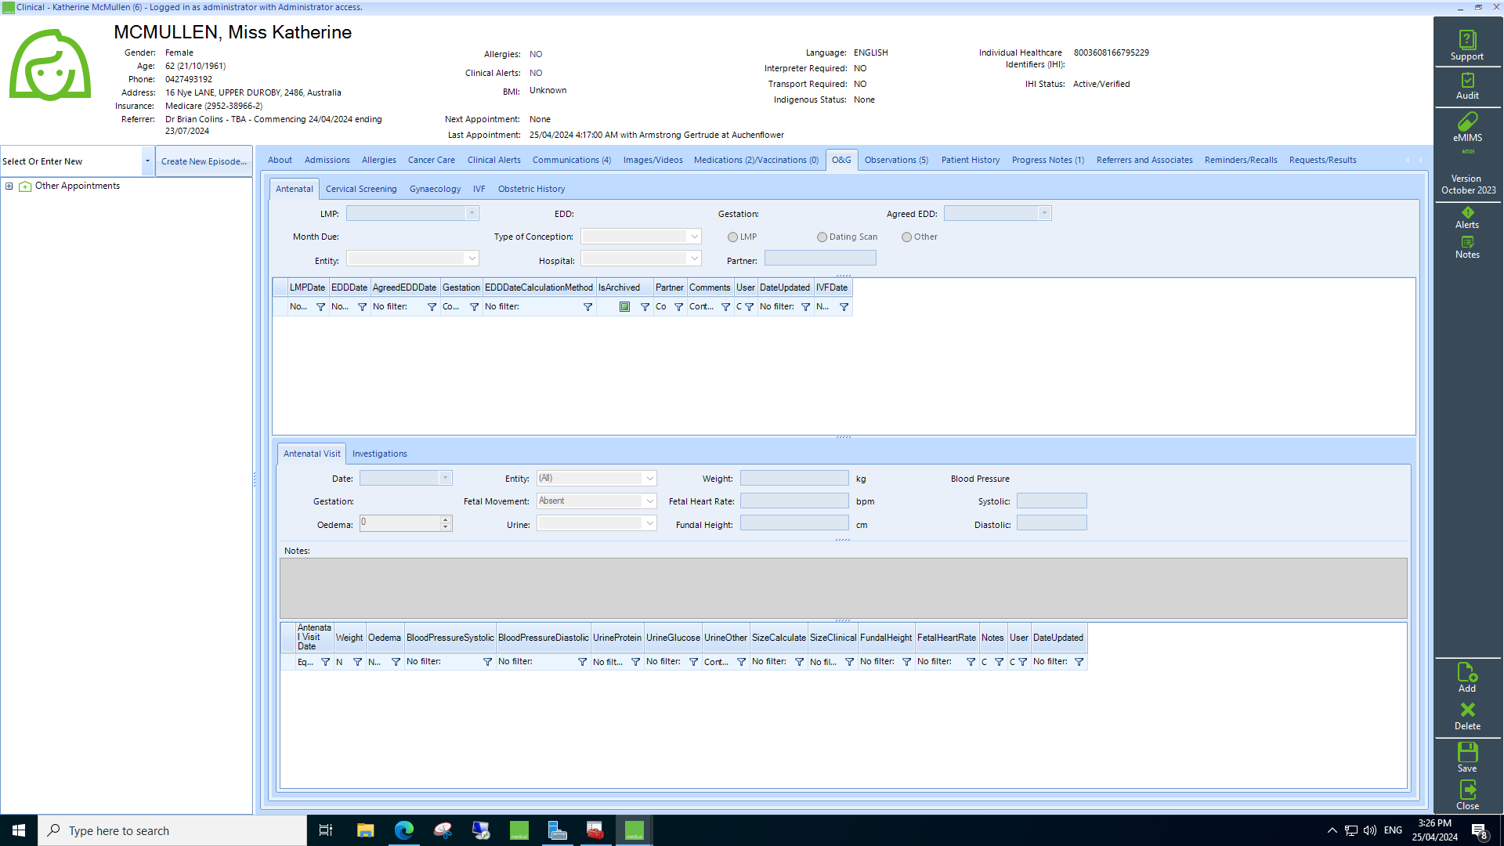Click the Fundal Height field
The image size is (1504, 846).
pos(794,523)
